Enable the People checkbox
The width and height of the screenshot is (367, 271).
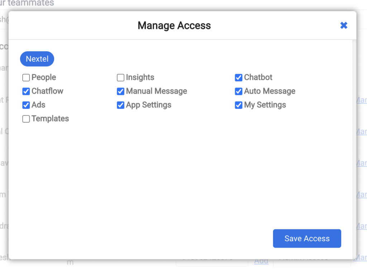tap(26, 77)
